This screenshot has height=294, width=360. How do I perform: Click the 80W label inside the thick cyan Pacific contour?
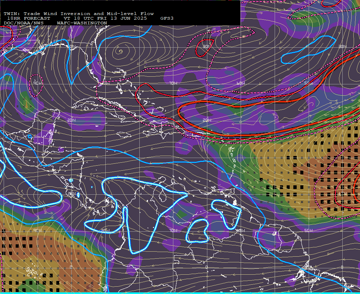[106, 230]
